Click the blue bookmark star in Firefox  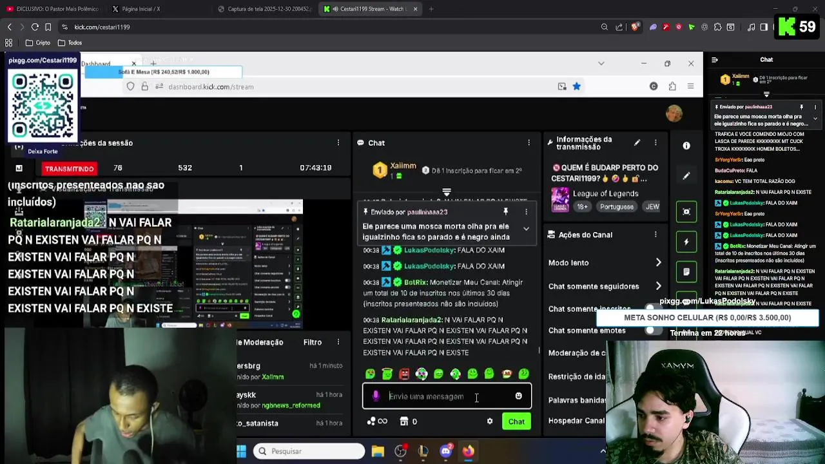[x=576, y=86]
